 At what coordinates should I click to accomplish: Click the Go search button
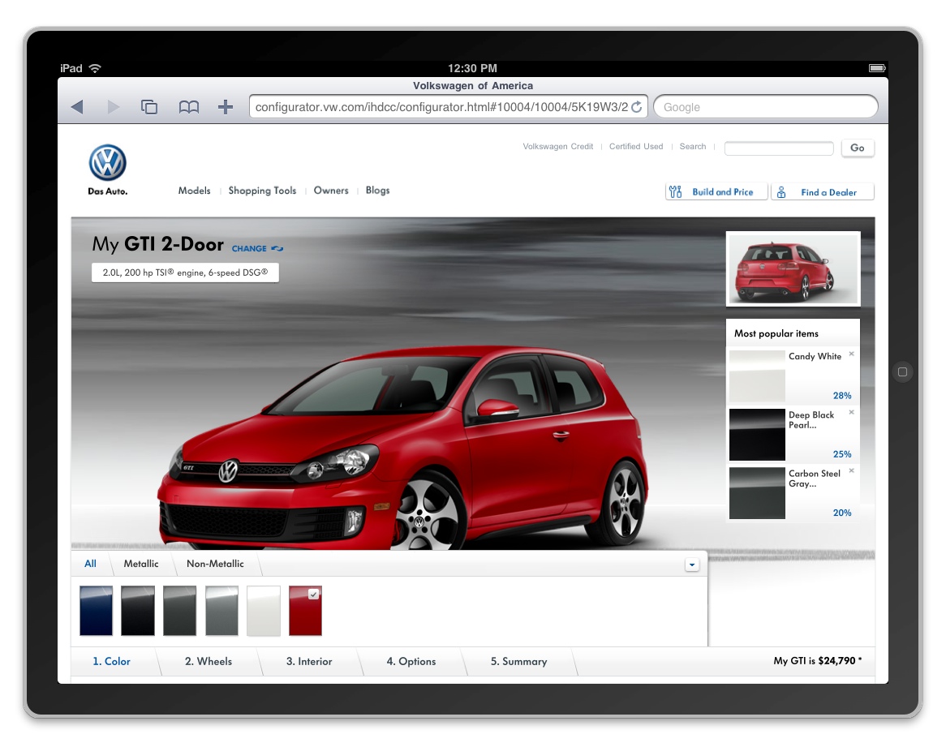click(x=858, y=148)
